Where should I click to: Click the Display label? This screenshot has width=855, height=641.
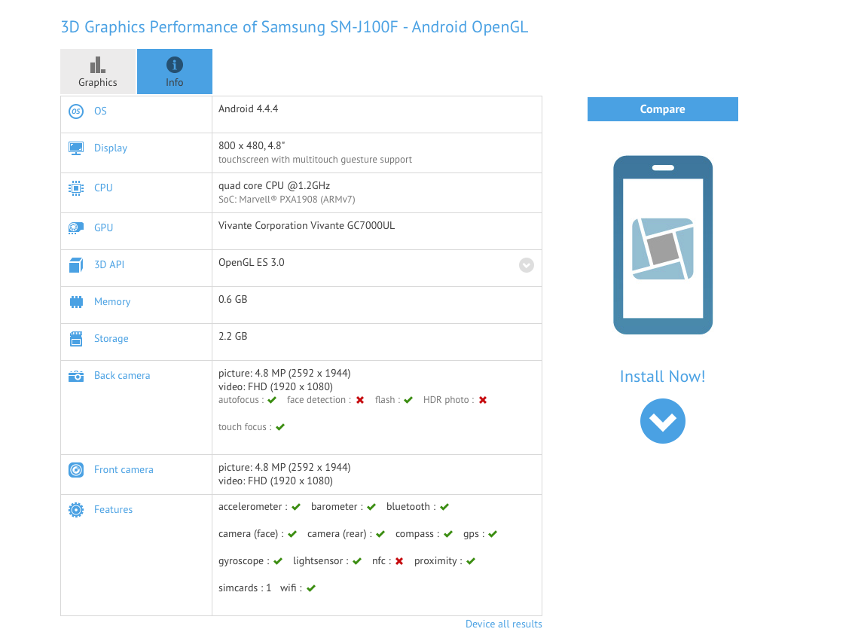click(111, 148)
